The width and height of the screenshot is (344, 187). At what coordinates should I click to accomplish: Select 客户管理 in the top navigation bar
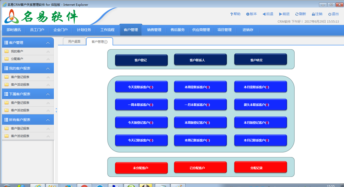131,30
